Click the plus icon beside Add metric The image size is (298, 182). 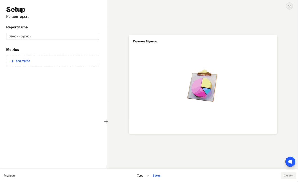tap(12, 61)
